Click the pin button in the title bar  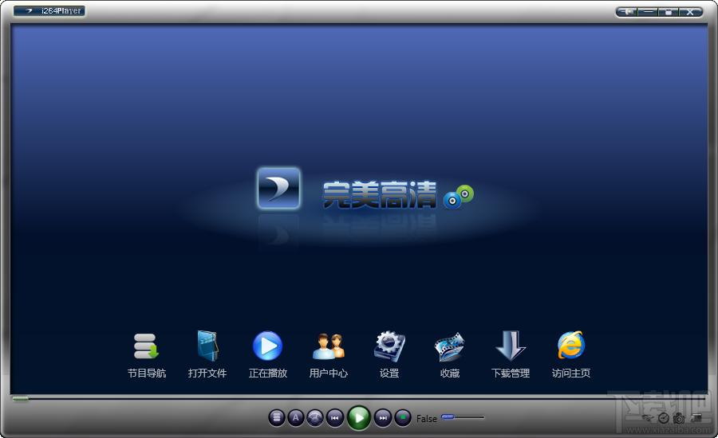tap(628, 12)
